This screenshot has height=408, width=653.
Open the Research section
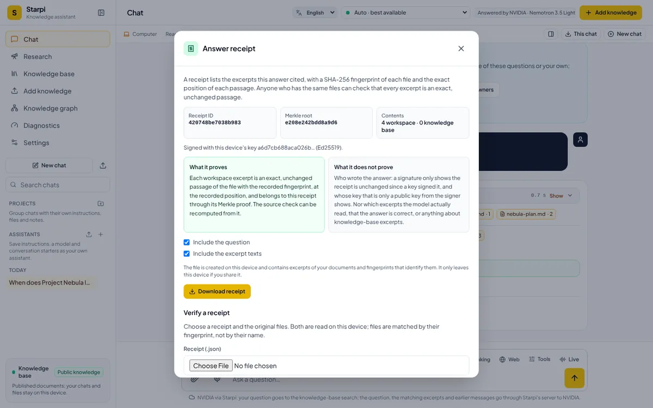[58, 57]
